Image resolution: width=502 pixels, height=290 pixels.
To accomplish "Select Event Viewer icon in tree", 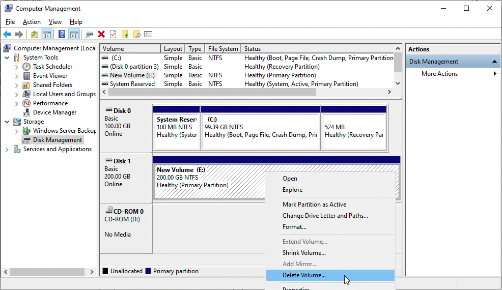I will click(26, 76).
